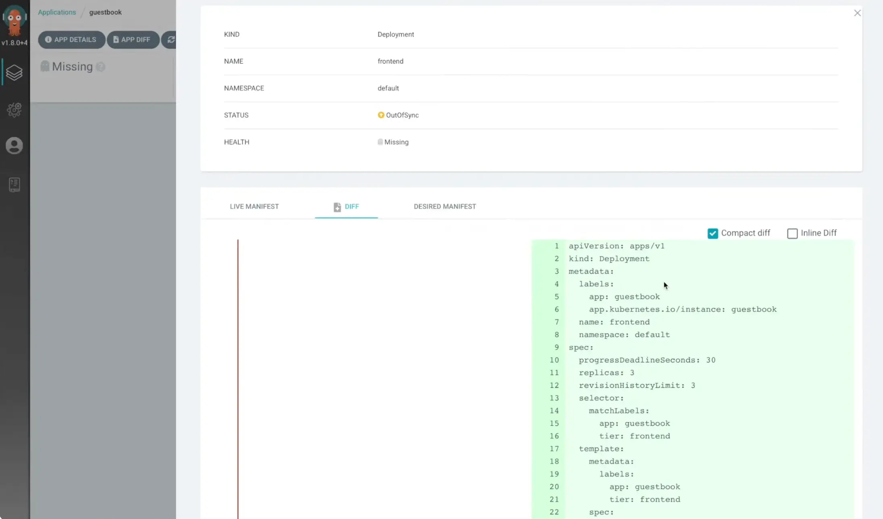
Task: Go to Applications breadcrumb link
Action: tap(57, 12)
